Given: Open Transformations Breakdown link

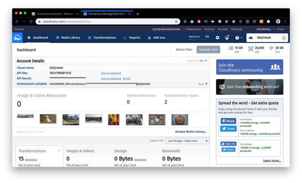Looking at the screenshot, I should 31,160.
